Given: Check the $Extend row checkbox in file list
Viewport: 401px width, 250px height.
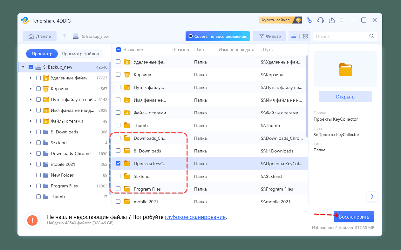Looking at the screenshot, I should pyautogui.click(x=118, y=176).
